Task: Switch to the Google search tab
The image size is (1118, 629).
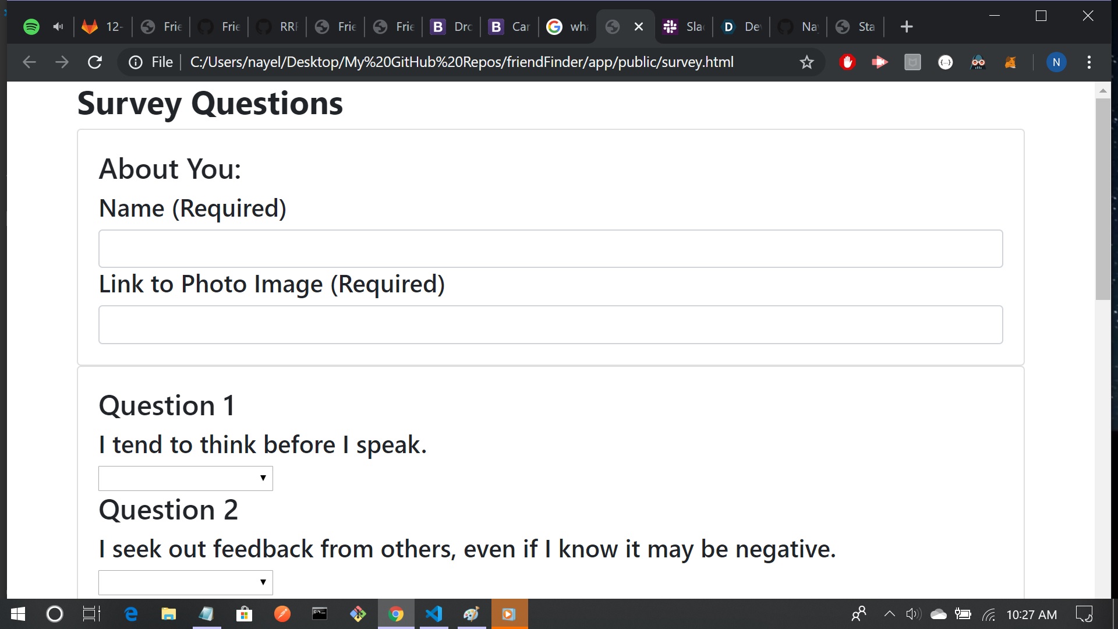Action: (x=568, y=27)
